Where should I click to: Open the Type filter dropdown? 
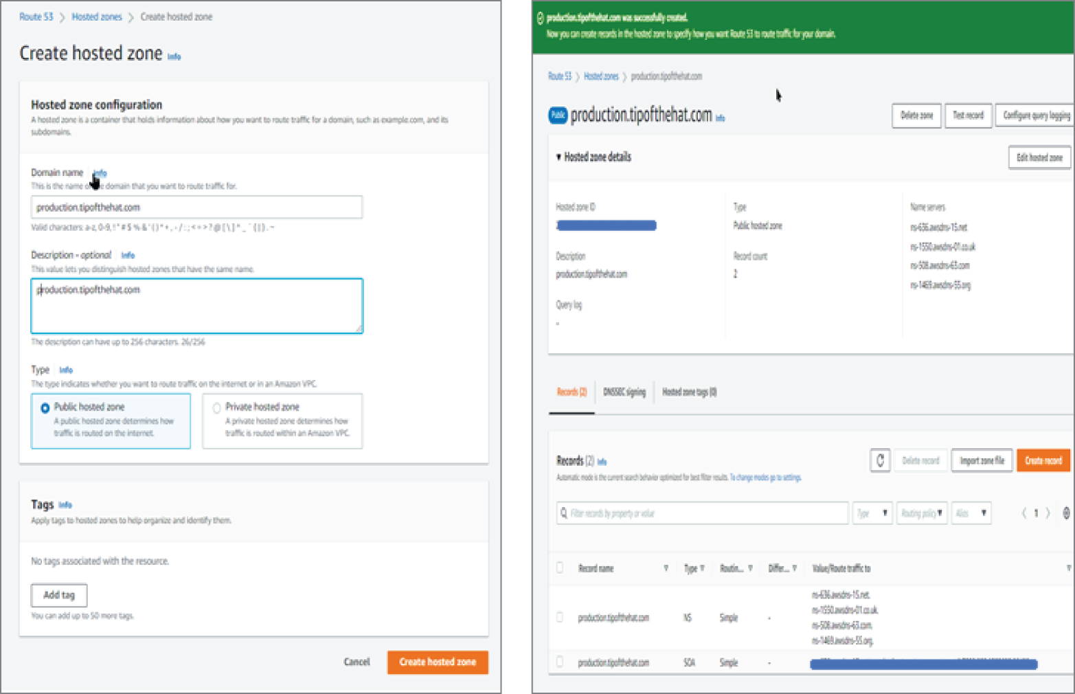pos(872,513)
